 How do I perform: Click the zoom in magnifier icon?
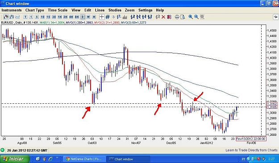(190, 17)
